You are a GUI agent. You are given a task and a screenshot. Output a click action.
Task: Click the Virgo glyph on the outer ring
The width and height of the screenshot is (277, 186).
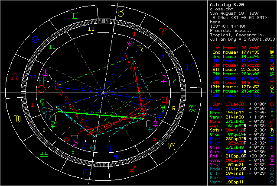pos(18,119)
